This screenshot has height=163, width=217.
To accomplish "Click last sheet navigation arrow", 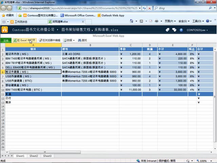I will pos(12,156).
